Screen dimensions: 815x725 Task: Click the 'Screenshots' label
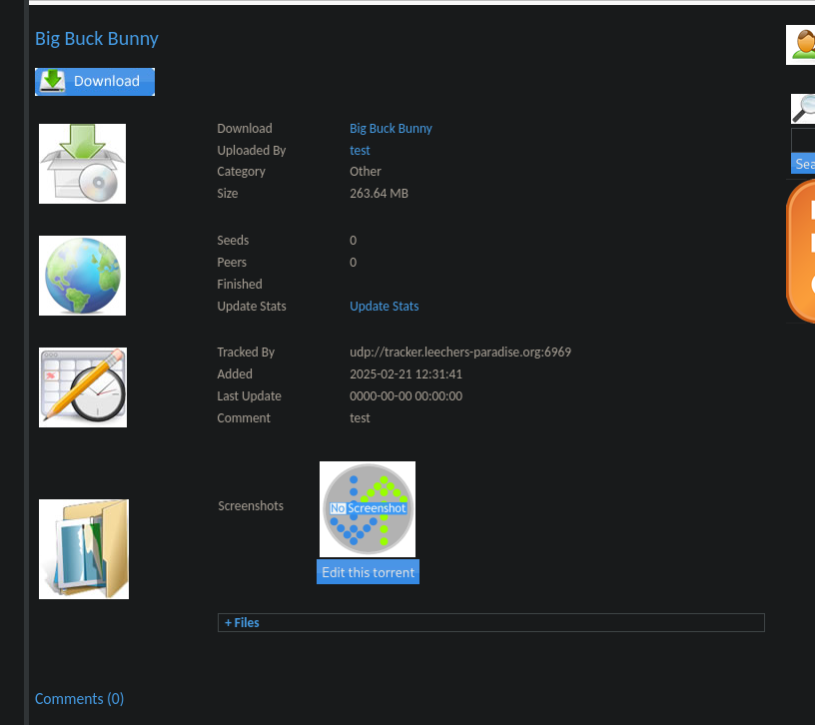point(251,505)
